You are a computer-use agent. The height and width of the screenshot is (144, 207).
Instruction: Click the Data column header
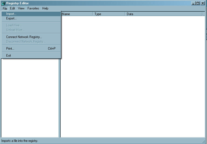[164, 14]
